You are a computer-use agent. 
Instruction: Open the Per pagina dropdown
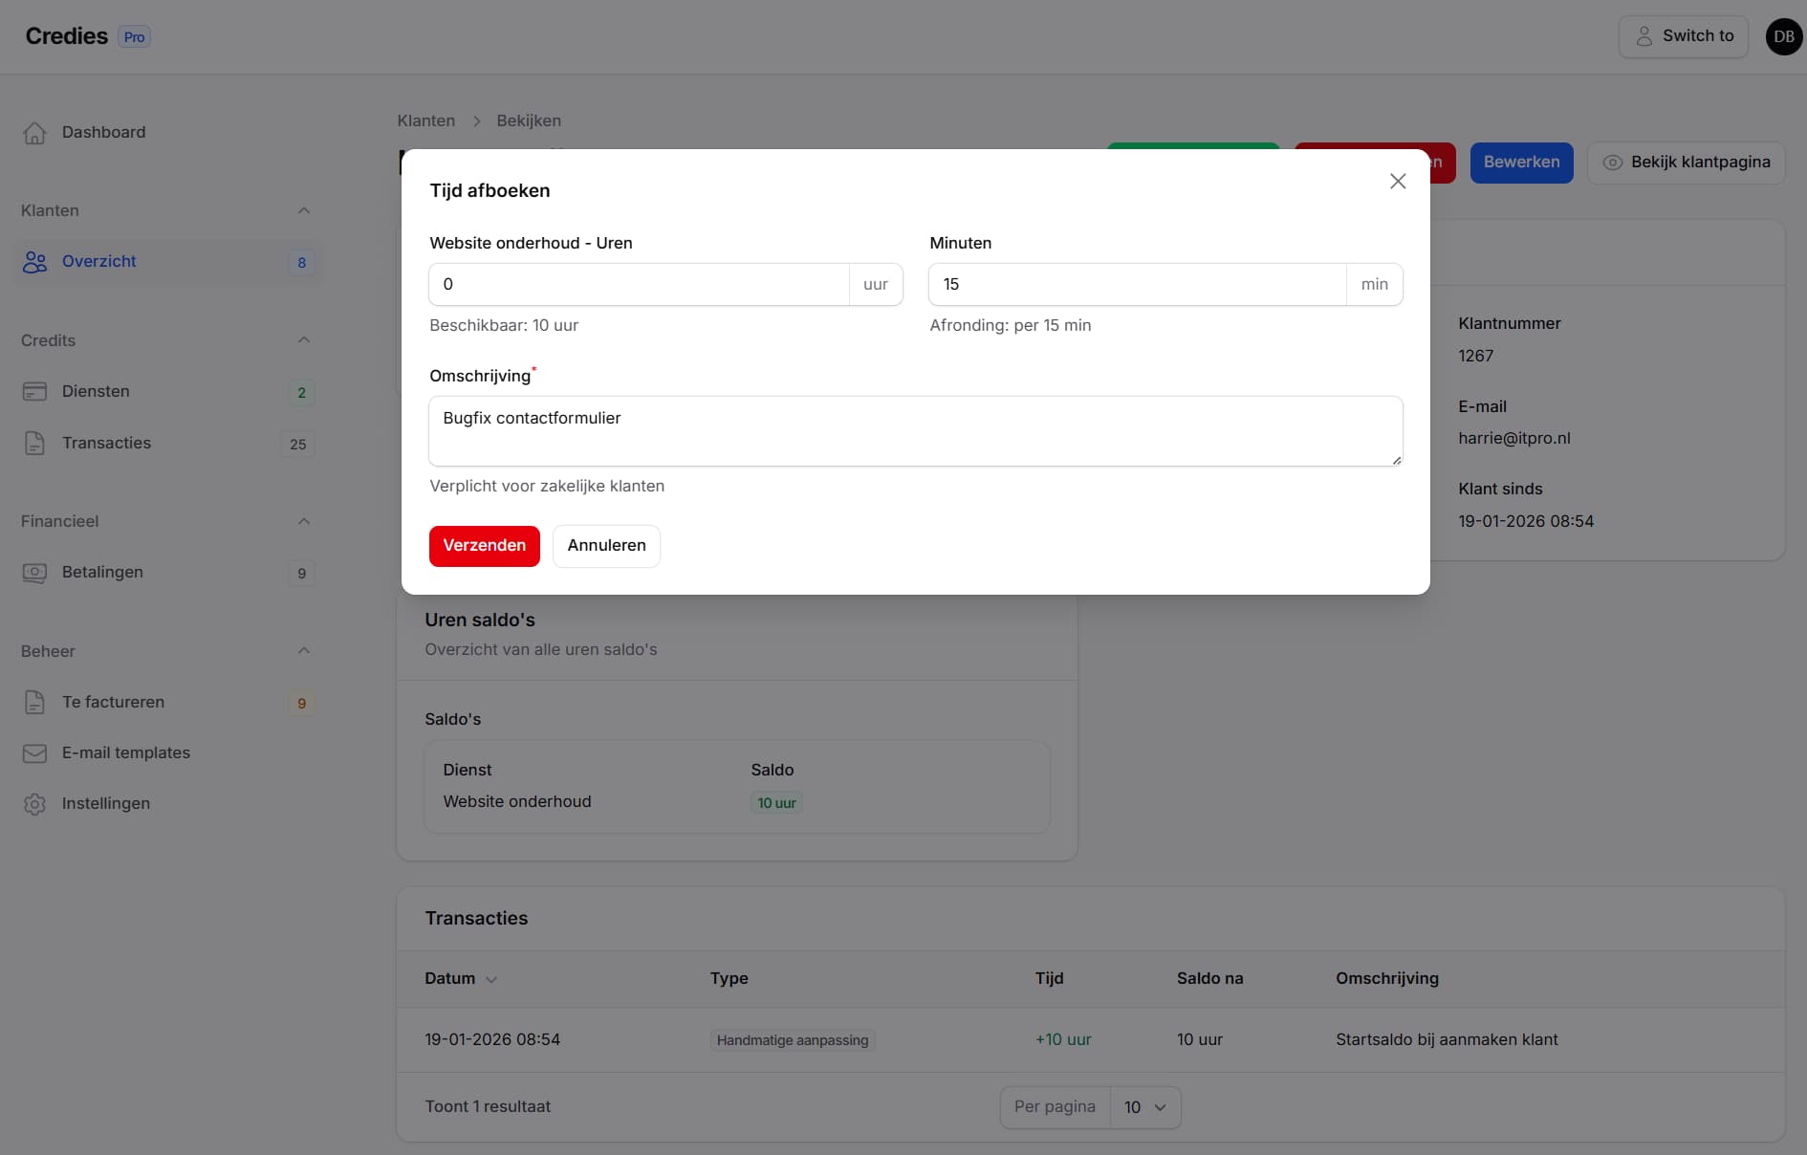1144,1107
